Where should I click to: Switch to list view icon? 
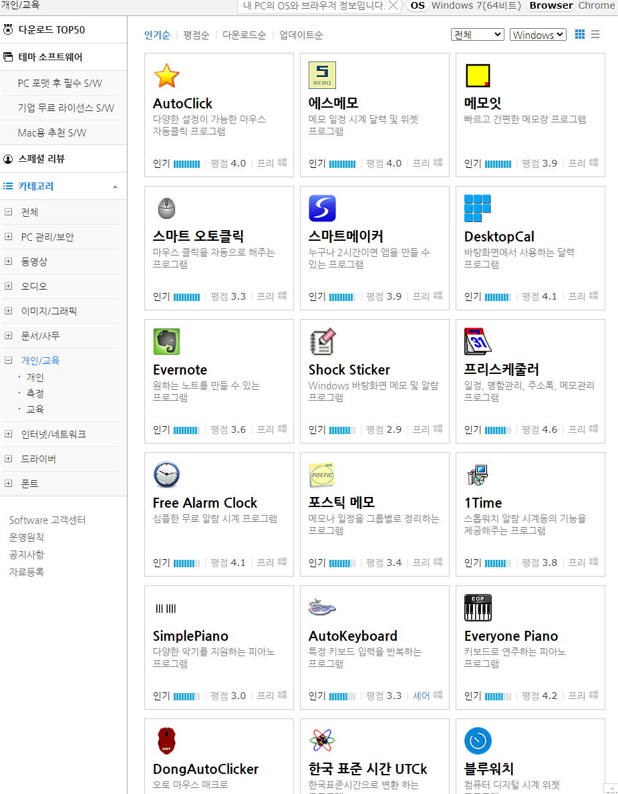pos(595,34)
